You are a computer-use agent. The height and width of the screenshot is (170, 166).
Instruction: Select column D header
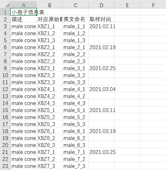pos(101,5)
